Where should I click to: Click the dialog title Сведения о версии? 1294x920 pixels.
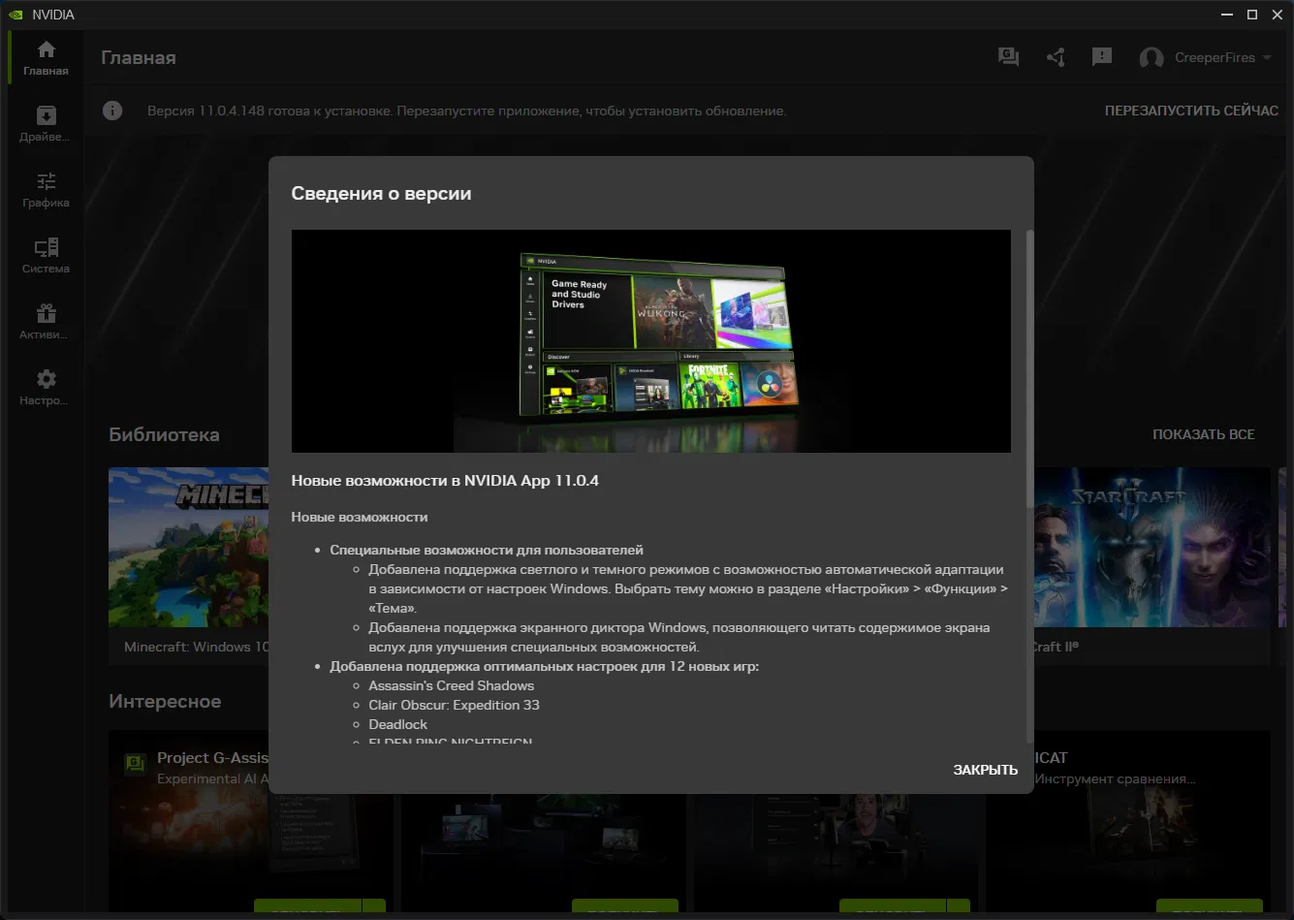click(x=381, y=194)
